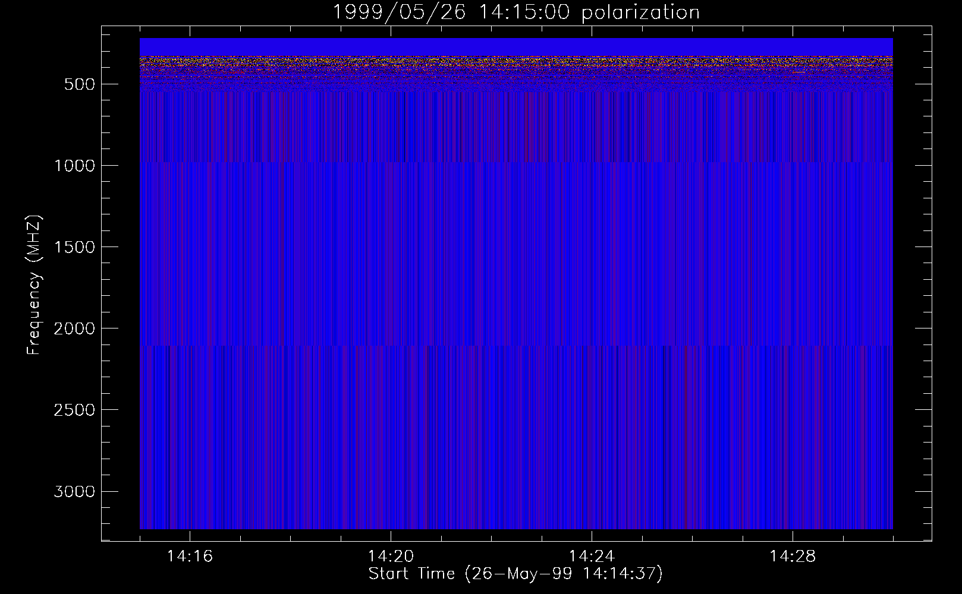Select the 14:16 time tick label
Viewport: 962px width, 594px height.
[x=190, y=557]
